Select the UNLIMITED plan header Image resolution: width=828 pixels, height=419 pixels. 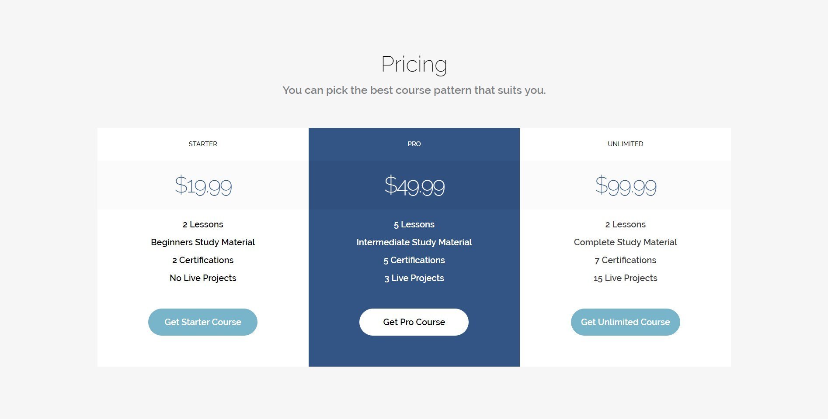click(625, 144)
